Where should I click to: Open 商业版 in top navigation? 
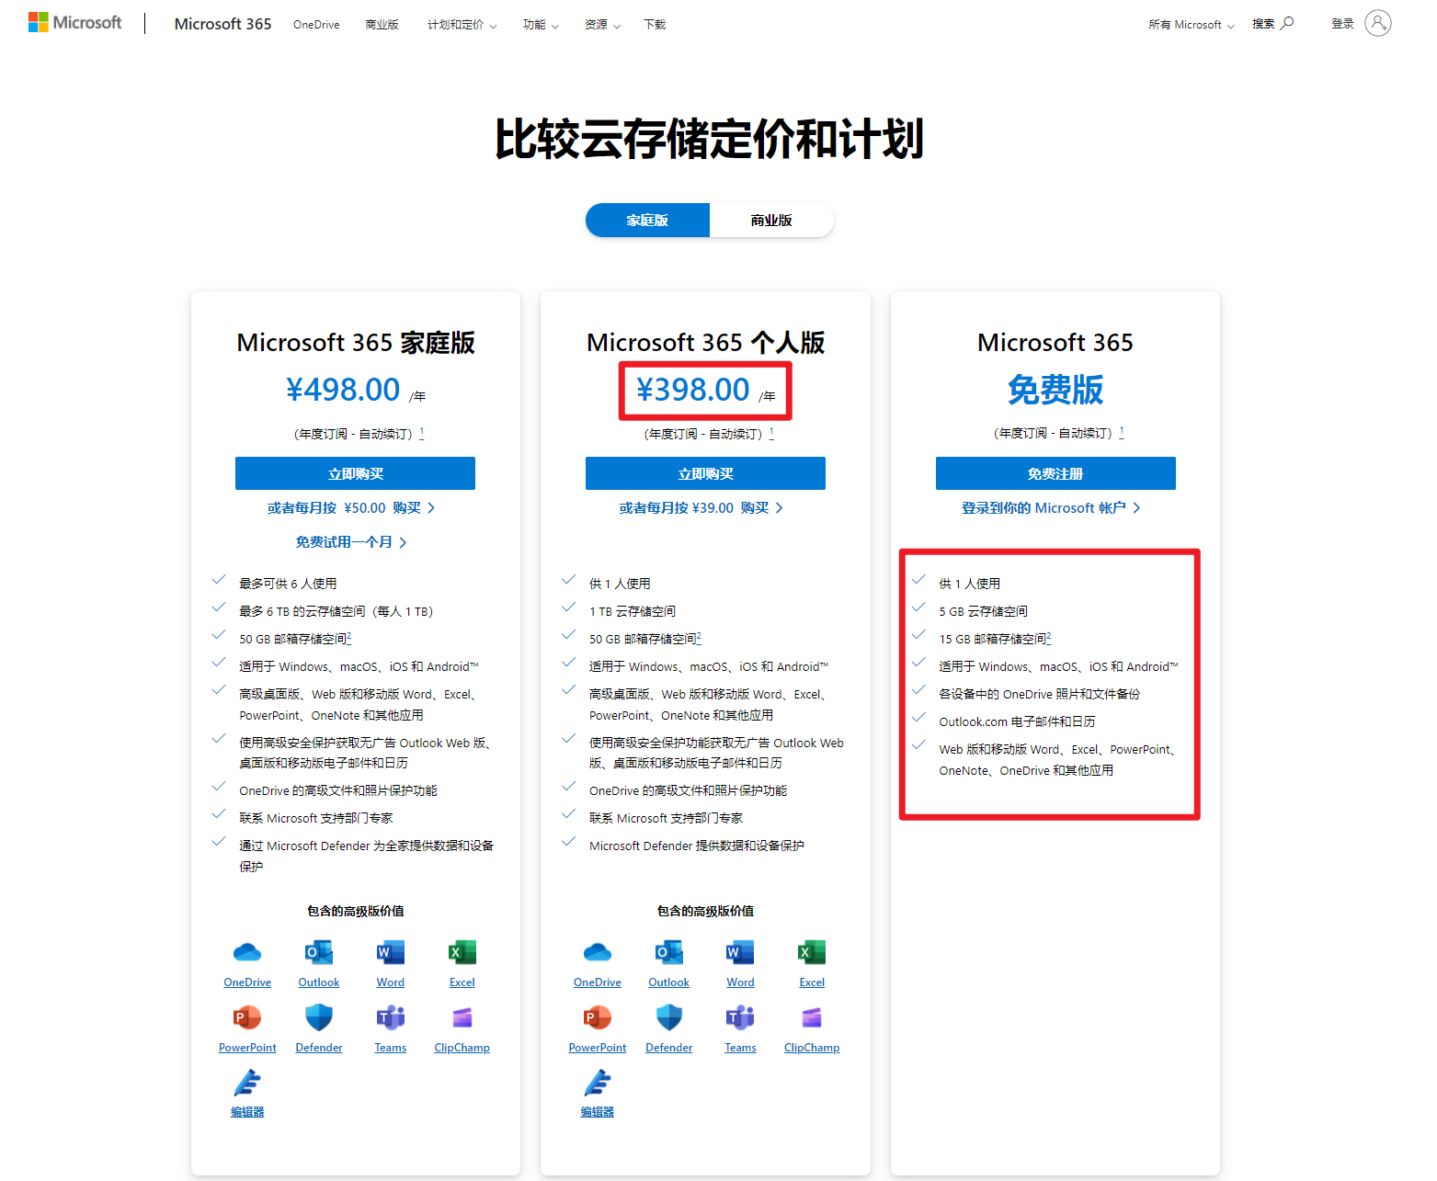click(382, 25)
